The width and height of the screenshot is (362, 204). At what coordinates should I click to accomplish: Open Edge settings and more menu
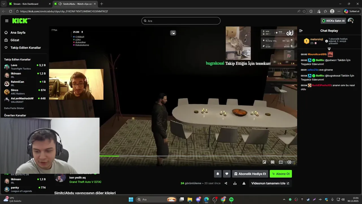click(339, 11)
